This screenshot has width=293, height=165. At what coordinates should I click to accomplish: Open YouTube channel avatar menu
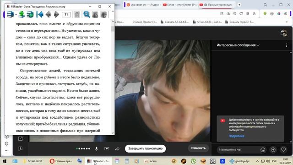click(284, 33)
